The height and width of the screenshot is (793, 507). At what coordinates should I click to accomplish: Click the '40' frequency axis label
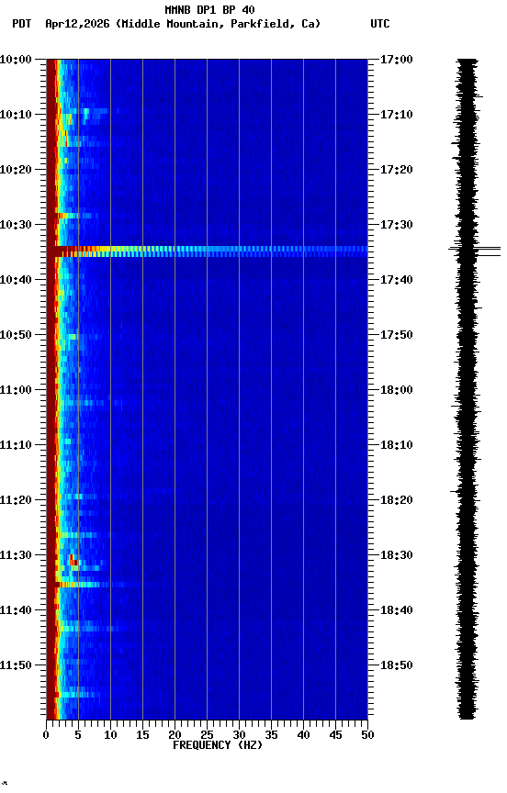pyautogui.click(x=303, y=735)
